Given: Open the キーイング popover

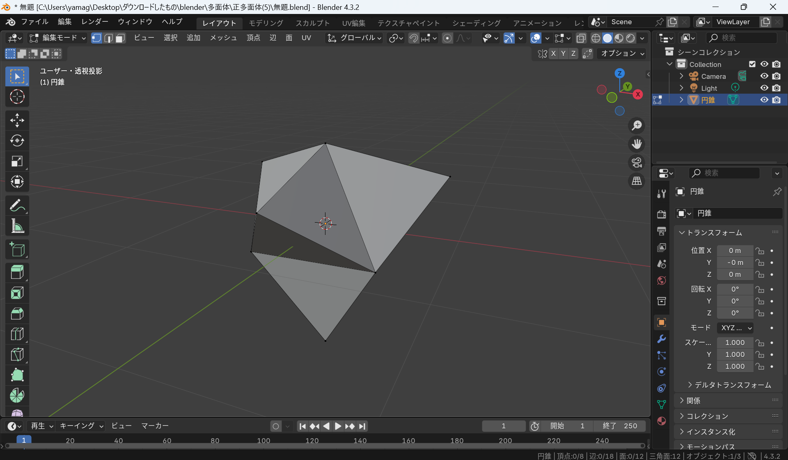Looking at the screenshot, I should 81,426.
